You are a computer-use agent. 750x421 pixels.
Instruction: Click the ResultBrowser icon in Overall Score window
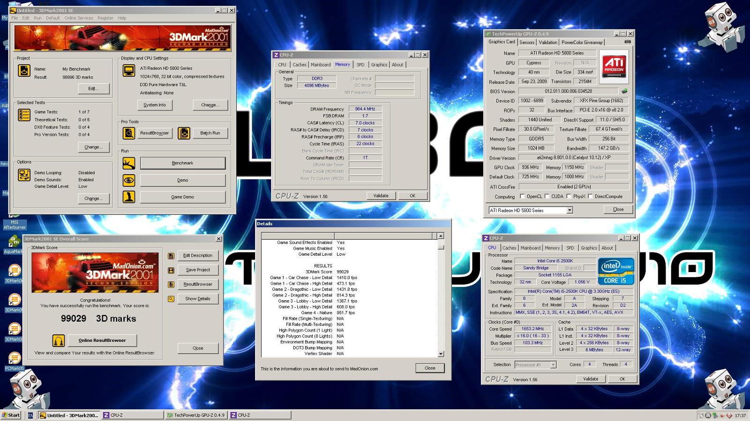[x=171, y=284]
